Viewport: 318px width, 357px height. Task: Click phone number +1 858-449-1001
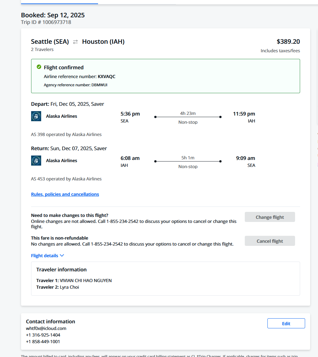click(43, 342)
